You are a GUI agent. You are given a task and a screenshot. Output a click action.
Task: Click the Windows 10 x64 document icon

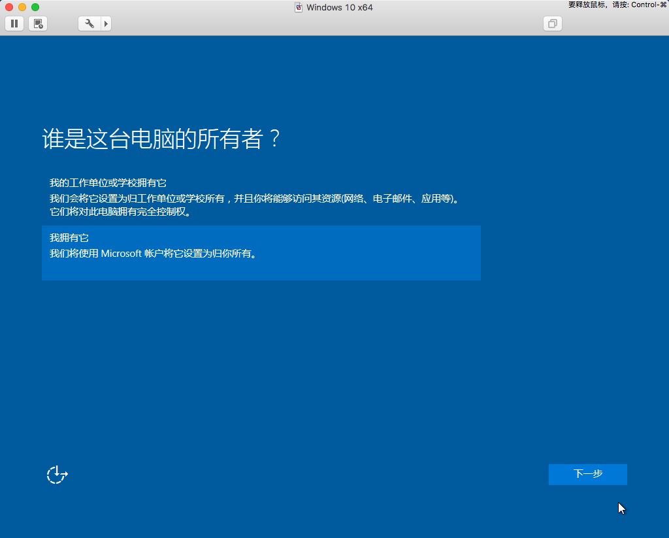(299, 7)
